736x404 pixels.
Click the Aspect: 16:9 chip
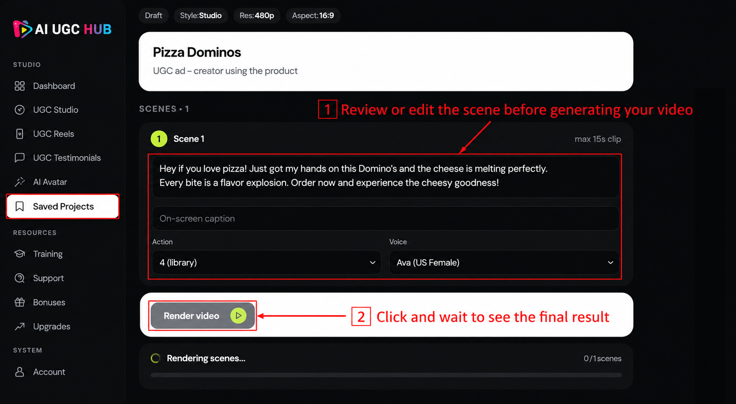313,16
